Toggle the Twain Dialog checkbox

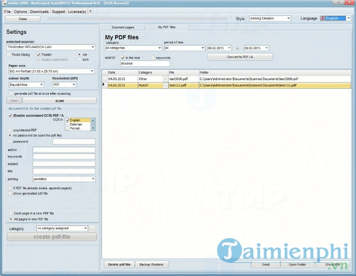tap(9, 54)
